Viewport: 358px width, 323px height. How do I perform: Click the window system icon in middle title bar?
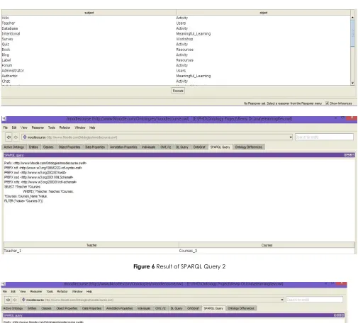coord(4,120)
